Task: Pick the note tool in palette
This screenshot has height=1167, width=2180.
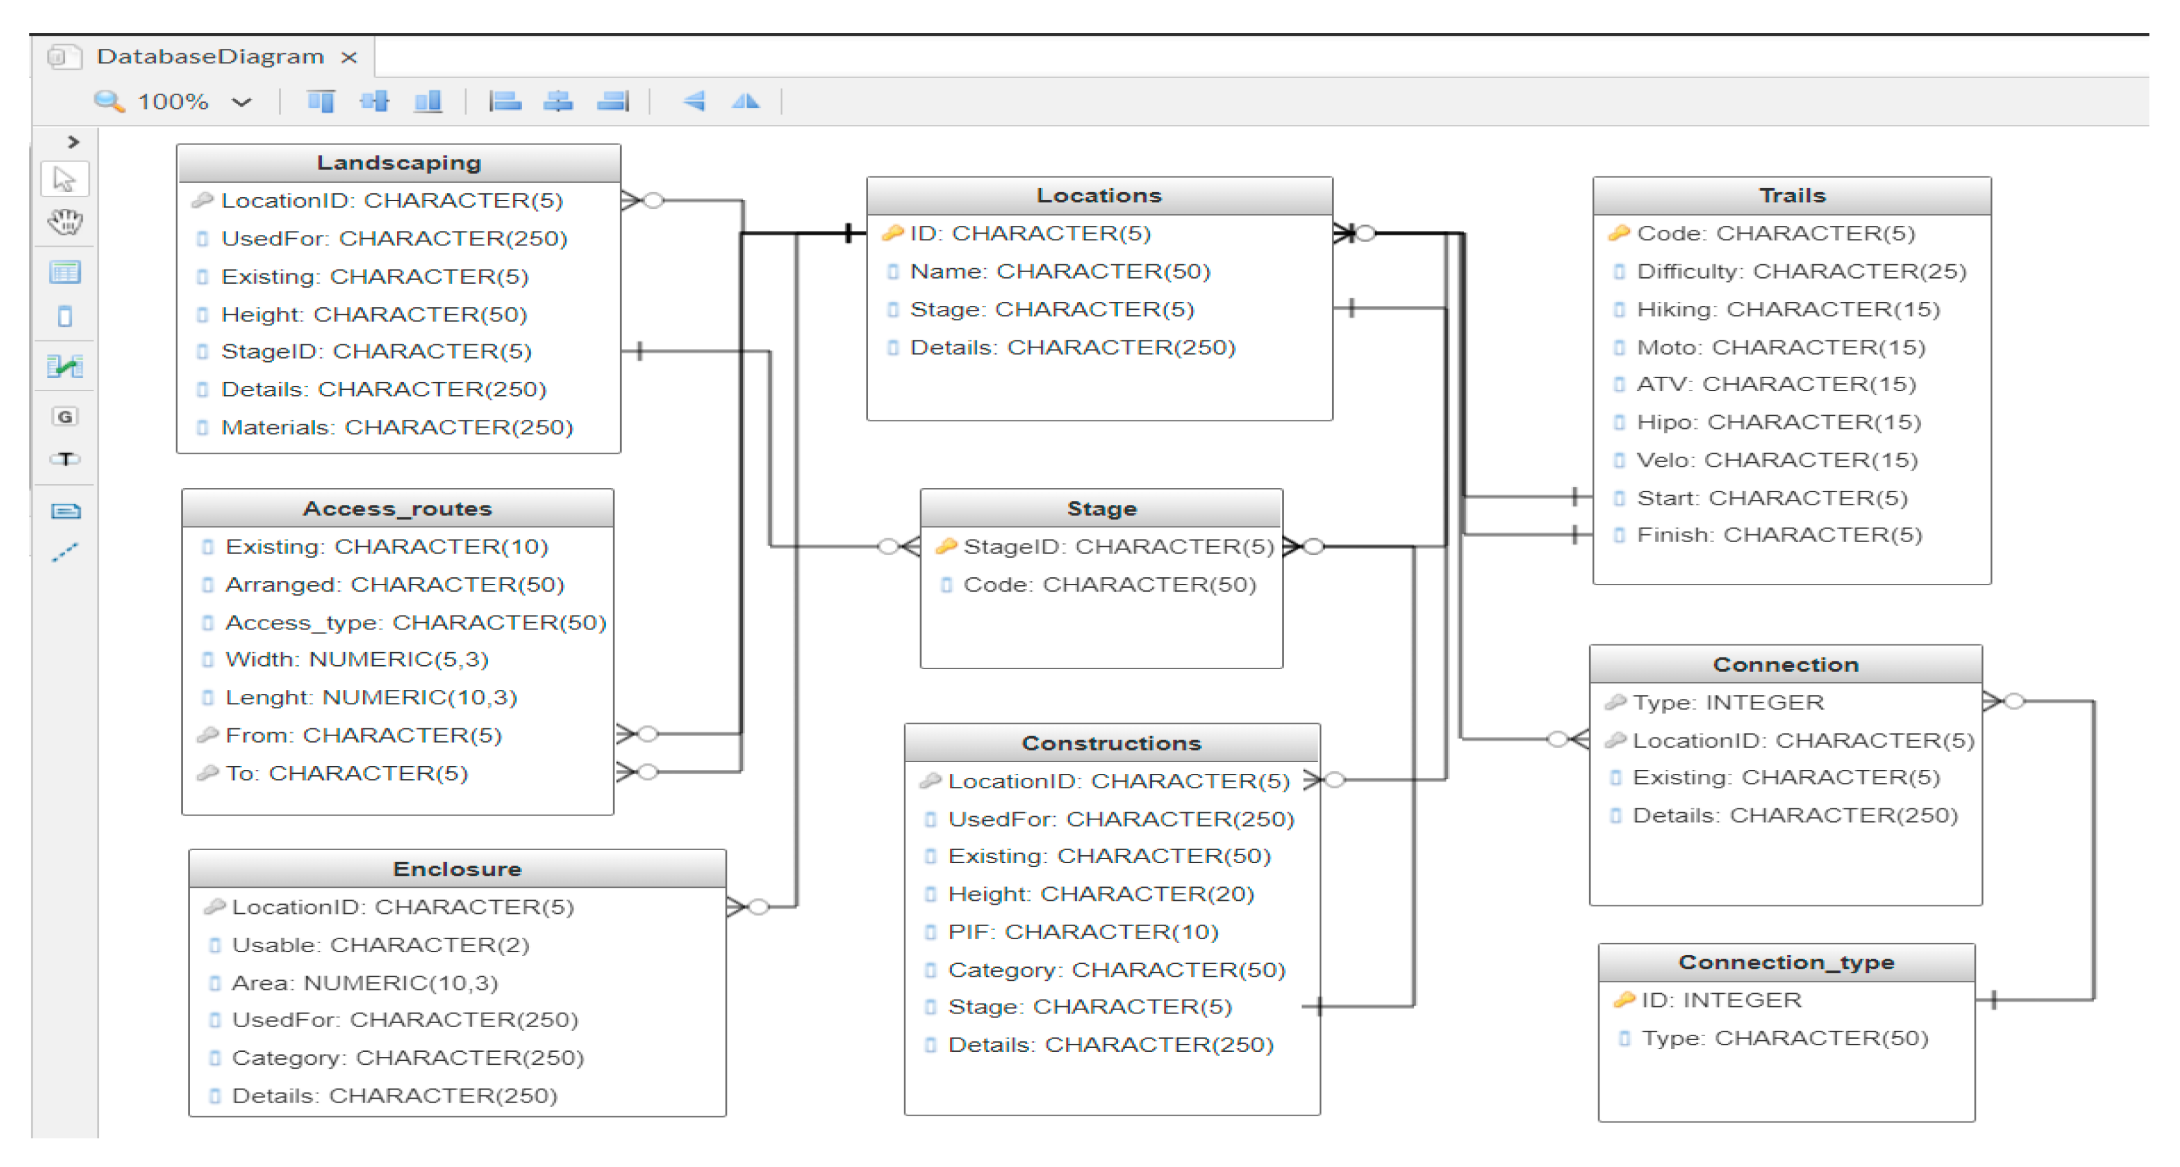Action: [x=64, y=510]
